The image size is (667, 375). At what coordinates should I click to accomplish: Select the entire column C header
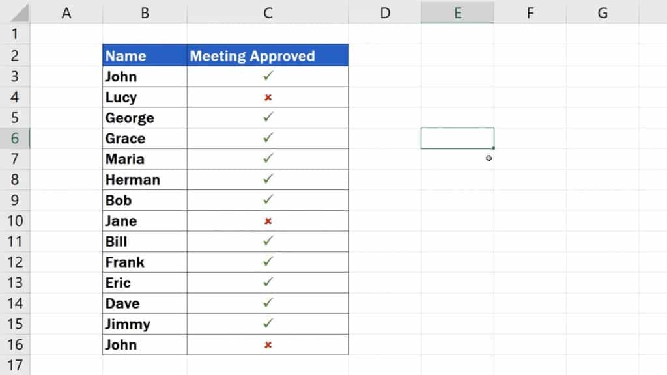coord(268,12)
